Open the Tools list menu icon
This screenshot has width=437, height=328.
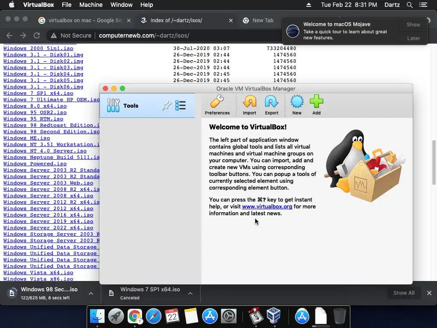click(x=181, y=106)
